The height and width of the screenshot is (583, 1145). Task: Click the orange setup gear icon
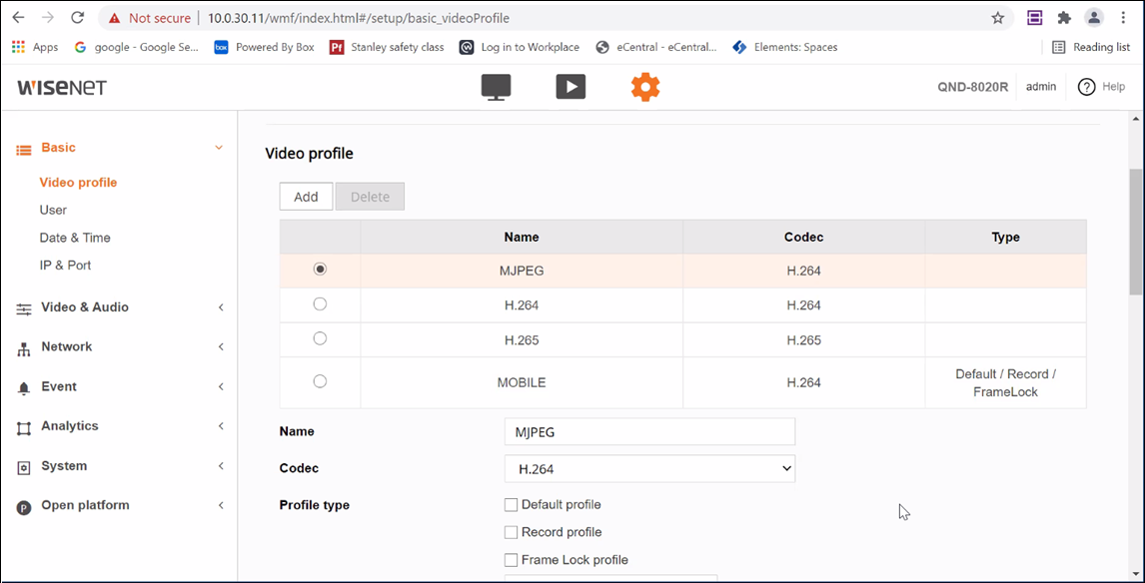pos(645,87)
